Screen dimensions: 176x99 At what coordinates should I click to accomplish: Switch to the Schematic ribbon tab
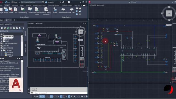point(15,5)
